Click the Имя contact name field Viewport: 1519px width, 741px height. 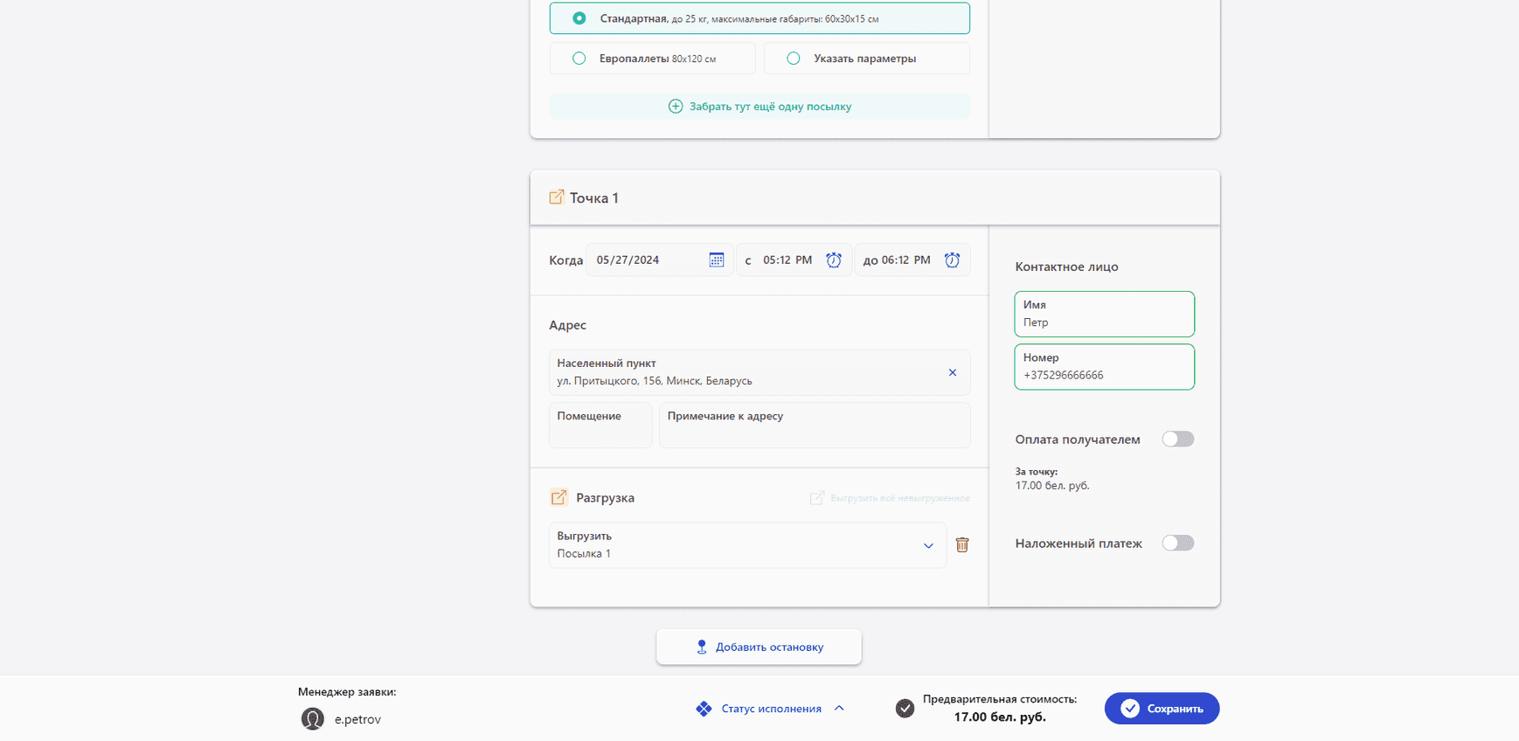click(1104, 314)
